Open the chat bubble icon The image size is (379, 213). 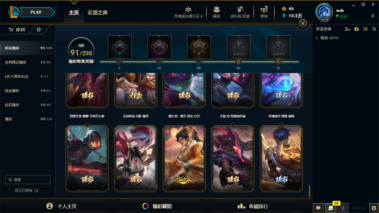318,208
